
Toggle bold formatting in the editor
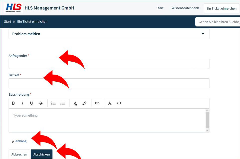point(14,103)
